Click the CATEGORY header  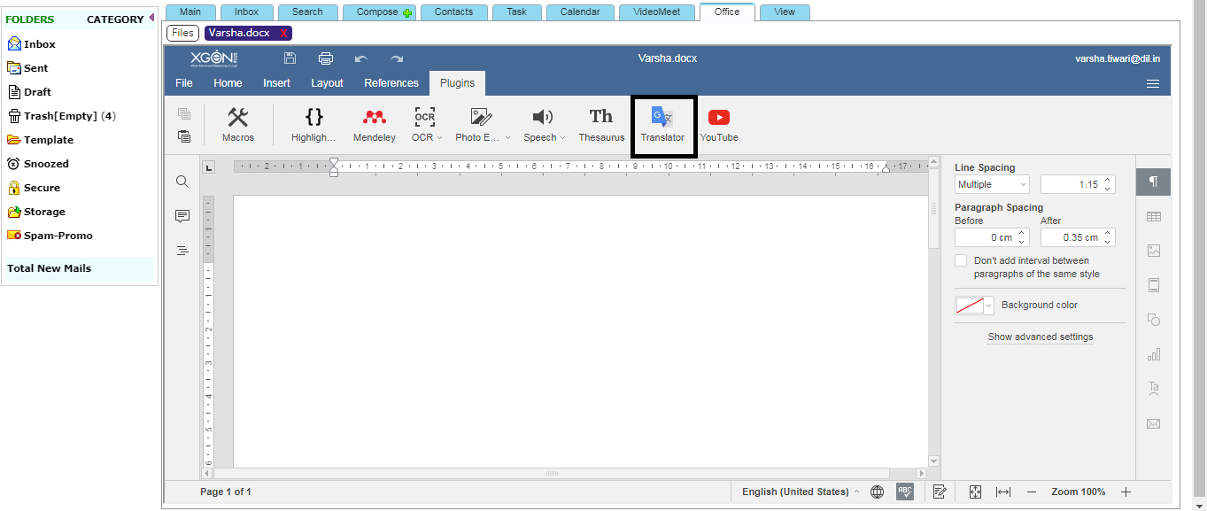pyautogui.click(x=115, y=19)
